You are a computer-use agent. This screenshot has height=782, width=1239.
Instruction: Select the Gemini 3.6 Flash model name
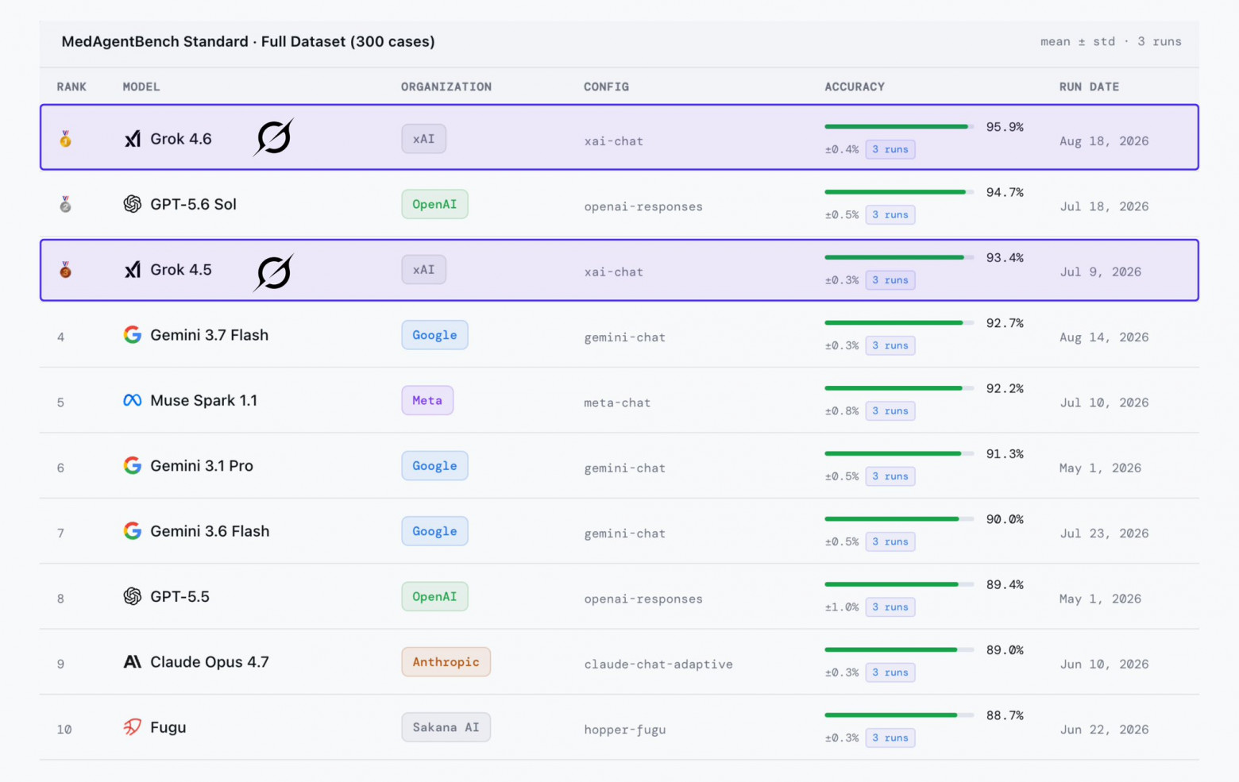click(x=210, y=531)
